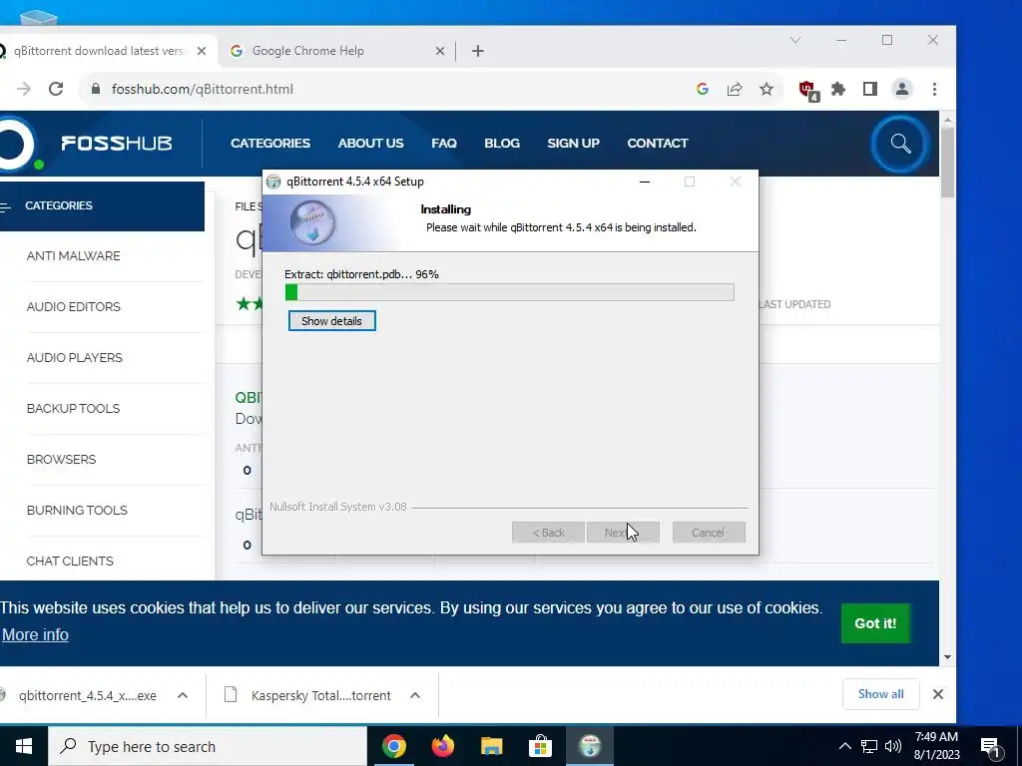Show hidden tray icons chevron
This screenshot has width=1022, height=766.
pos(844,746)
